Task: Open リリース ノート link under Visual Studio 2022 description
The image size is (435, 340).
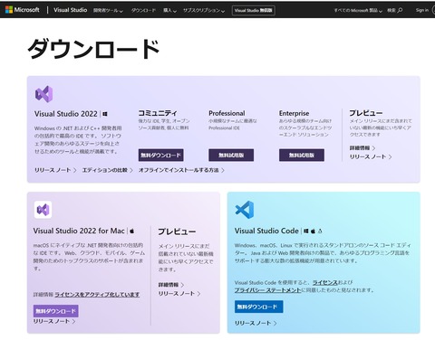Action: pos(55,170)
